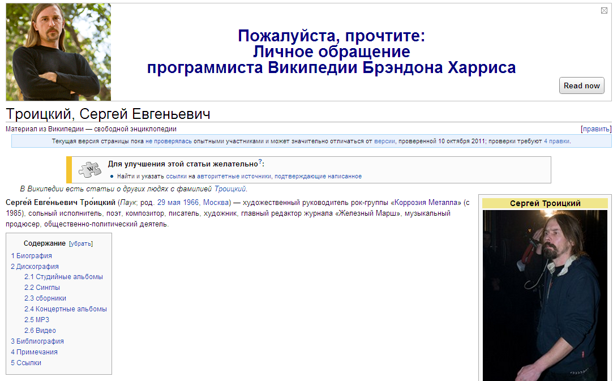Click the infobox caption Сергей Троицкий

tap(545, 203)
